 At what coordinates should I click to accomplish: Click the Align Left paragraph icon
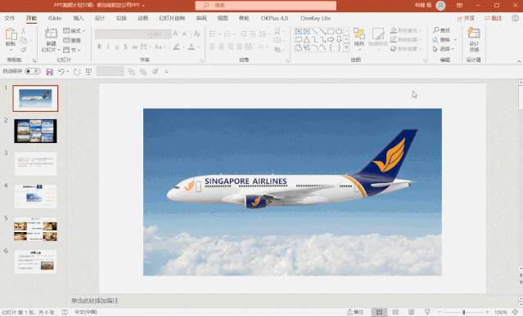pyautogui.click(x=212, y=47)
